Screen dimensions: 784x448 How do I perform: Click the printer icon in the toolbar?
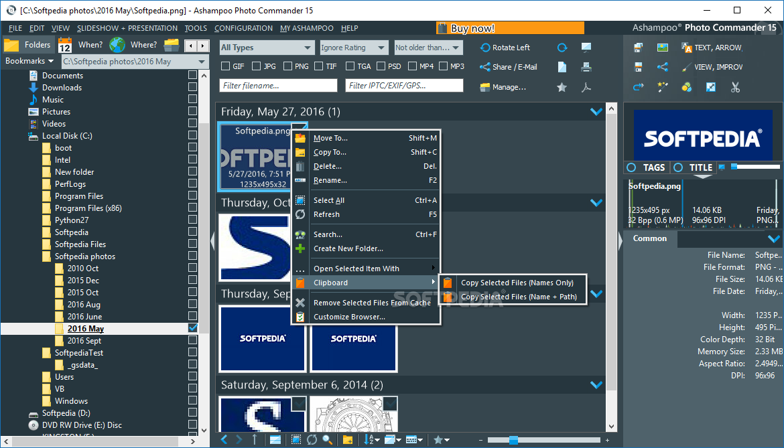pyautogui.click(x=586, y=67)
